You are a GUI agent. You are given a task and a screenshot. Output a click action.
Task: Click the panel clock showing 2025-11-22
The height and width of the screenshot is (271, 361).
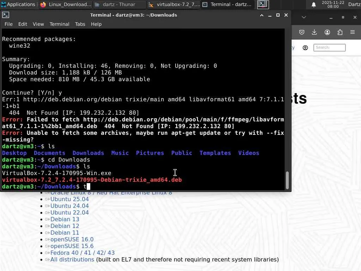(333, 4)
